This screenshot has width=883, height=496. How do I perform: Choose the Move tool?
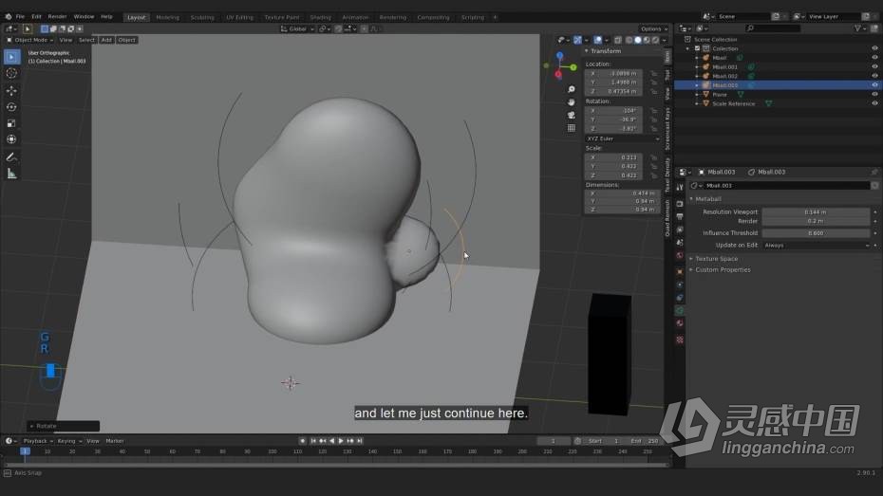(x=11, y=90)
